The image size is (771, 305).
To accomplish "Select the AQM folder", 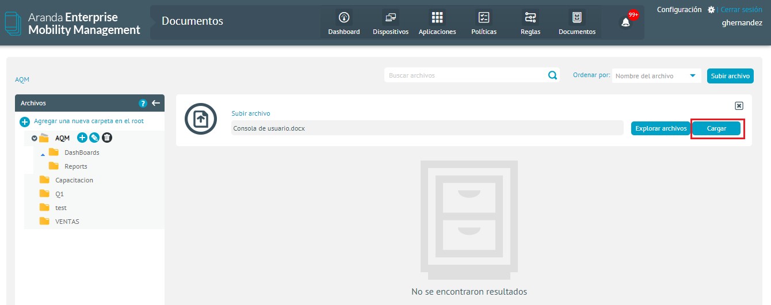I will [x=62, y=138].
